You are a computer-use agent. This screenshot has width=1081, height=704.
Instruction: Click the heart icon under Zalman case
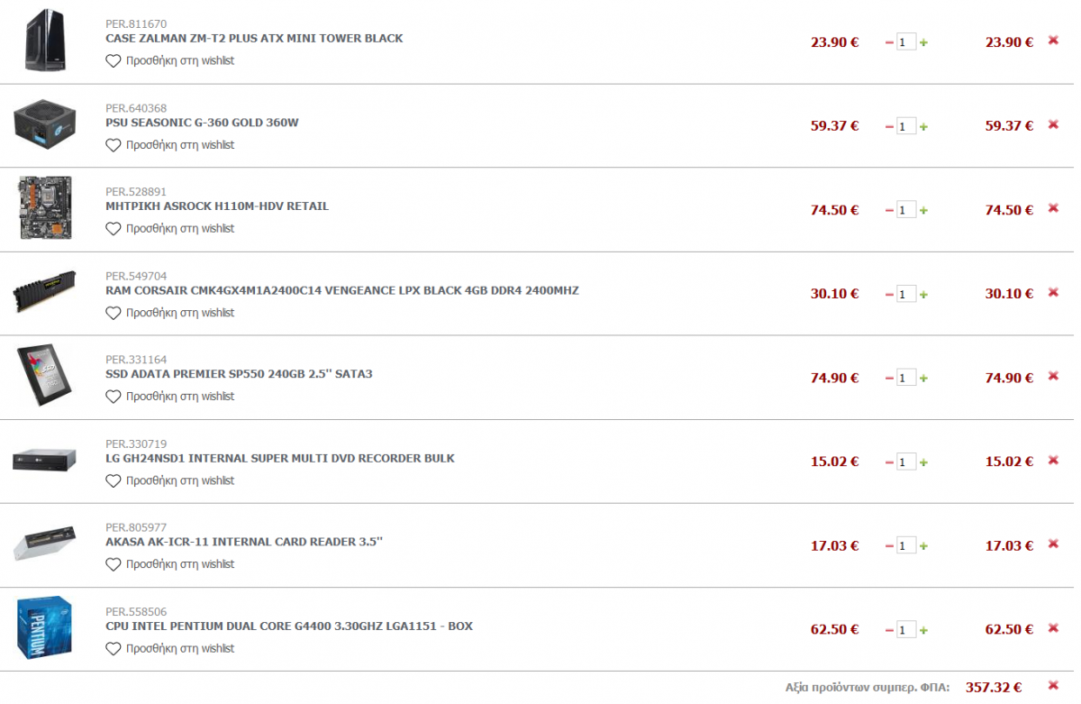[x=113, y=61]
